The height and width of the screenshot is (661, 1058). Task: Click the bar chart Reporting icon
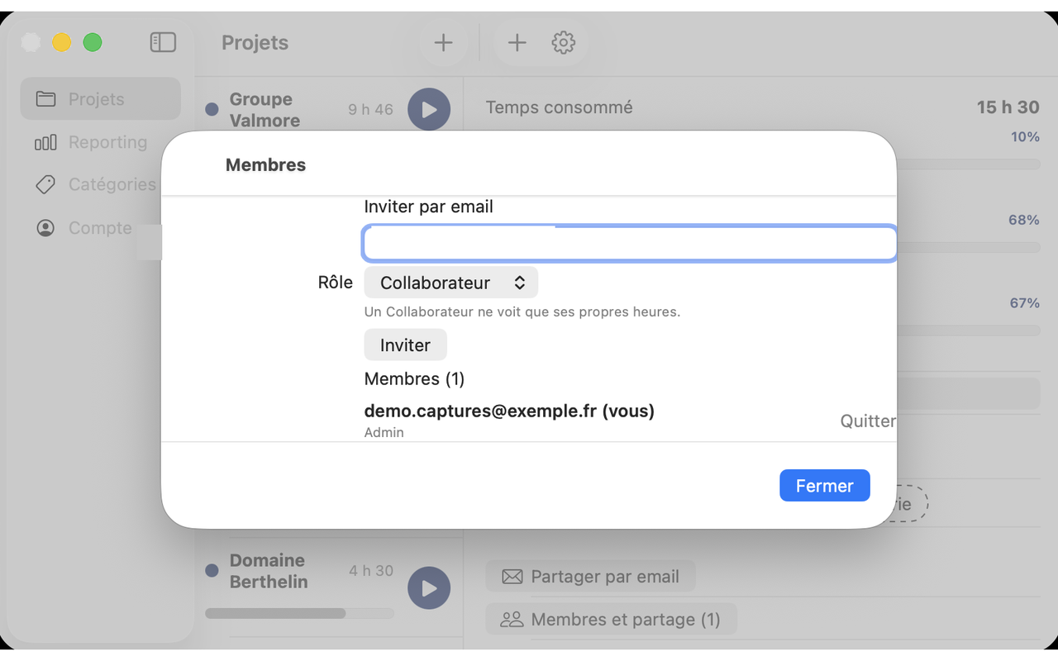coord(45,142)
